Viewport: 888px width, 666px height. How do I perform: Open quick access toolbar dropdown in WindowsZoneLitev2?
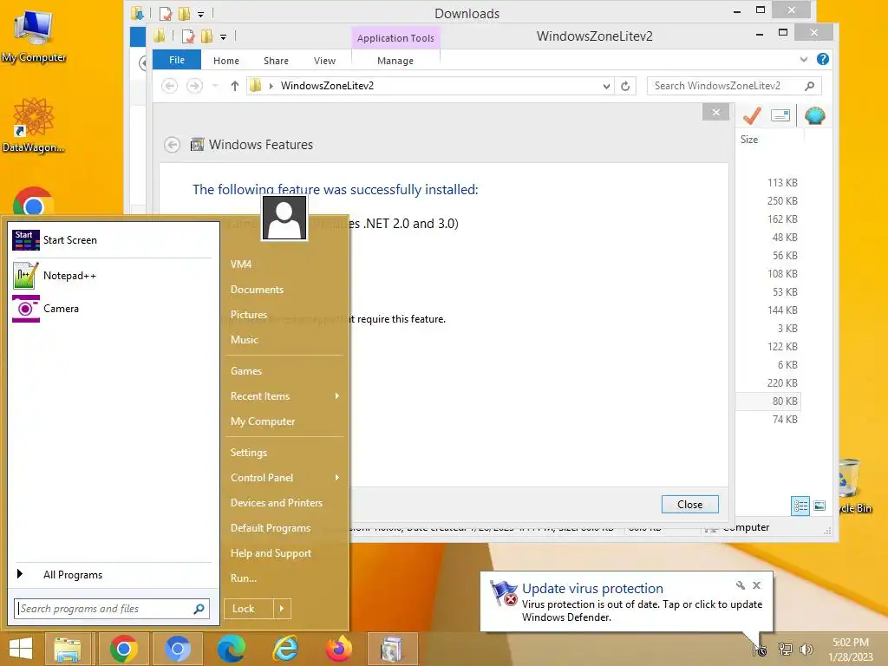coord(223,37)
